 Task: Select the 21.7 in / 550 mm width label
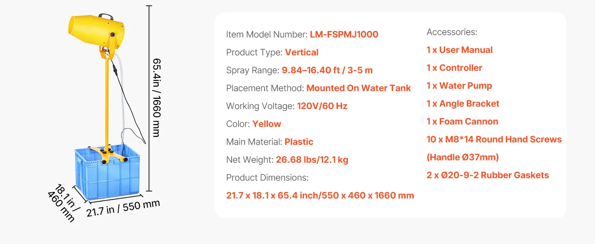(x=123, y=208)
